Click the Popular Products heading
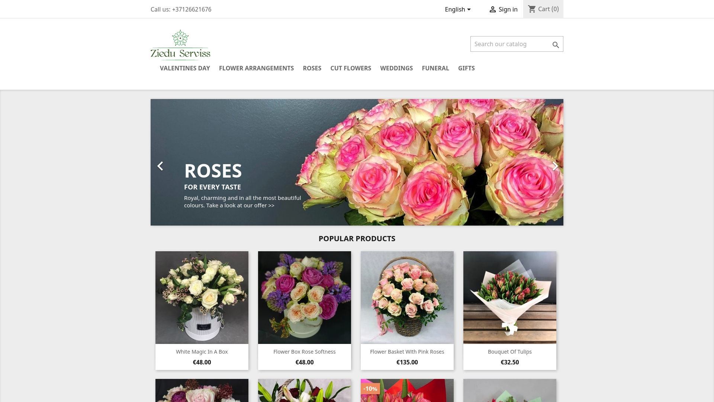This screenshot has height=402, width=714. 357,239
